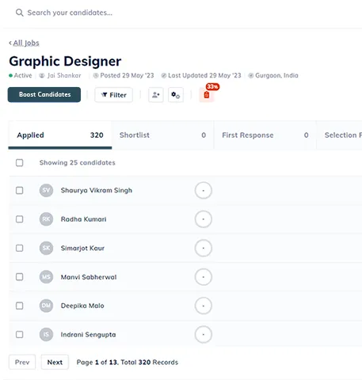
Task: Check the box for Simarjot Kaur
Action: pos(19,248)
